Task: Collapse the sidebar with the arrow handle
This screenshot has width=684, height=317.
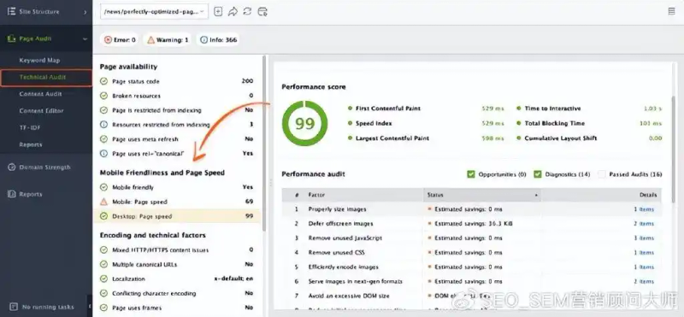Action: pyautogui.click(x=90, y=307)
